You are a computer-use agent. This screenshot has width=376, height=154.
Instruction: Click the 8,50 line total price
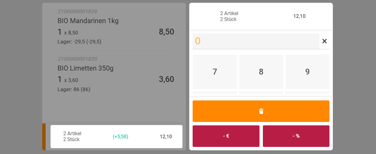coord(166,32)
